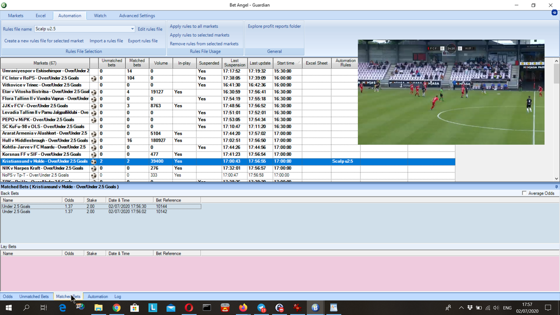Click football icon in NIK v Narpes Kraft row
The image size is (560, 315).
(94, 168)
